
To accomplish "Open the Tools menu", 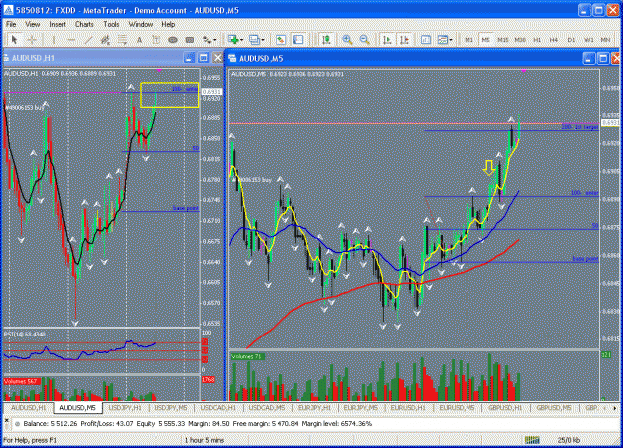I will point(111,24).
